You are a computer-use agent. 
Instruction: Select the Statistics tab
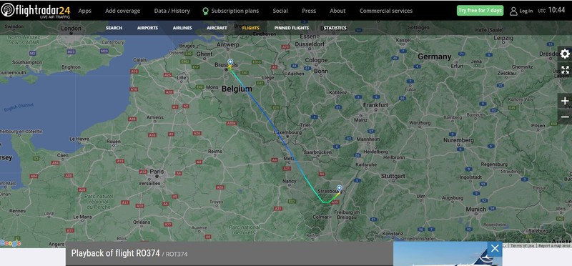[335, 28]
